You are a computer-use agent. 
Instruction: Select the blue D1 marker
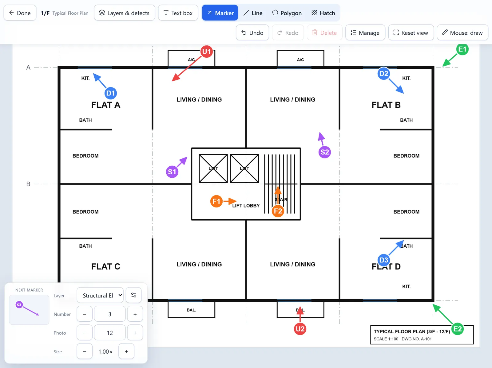111,93
